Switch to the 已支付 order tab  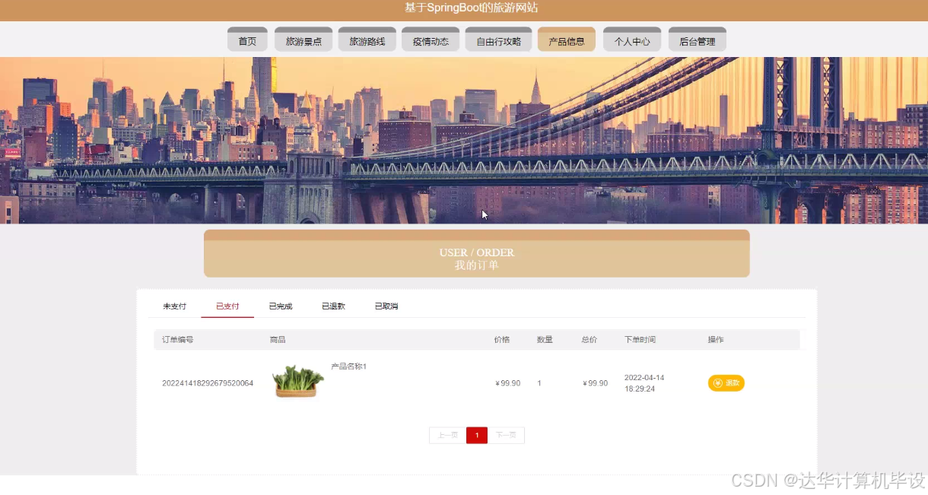pyautogui.click(x=227, y=306)
